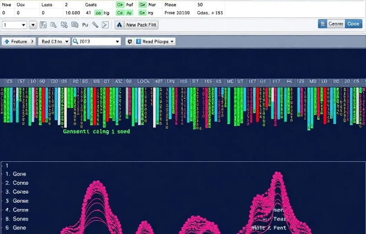Click the magnifier icon in the 7013 box
Screen dimensions: 366x234
75,42
